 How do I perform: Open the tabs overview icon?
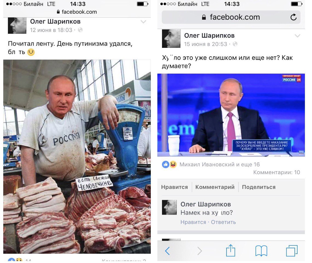pyautogui.click(x=292, y=251)
